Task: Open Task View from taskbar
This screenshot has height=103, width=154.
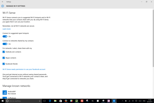Action: pyautogui.click(x=45, y=101)
